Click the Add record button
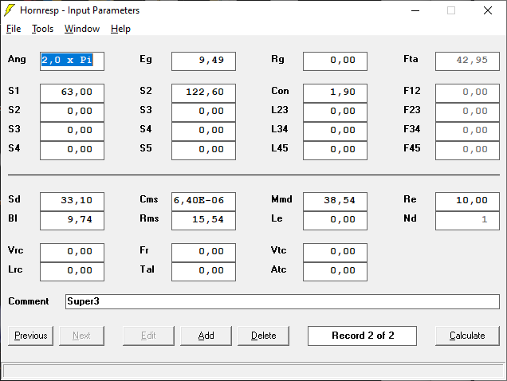Viewport: 507px width, 381px height. [206, 336]
